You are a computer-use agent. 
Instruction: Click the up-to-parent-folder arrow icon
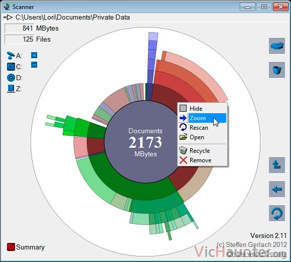[x=277, y=165]
